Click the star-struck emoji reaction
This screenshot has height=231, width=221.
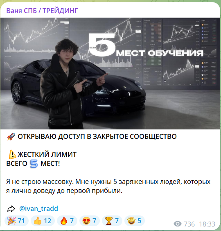click(135, 221)
